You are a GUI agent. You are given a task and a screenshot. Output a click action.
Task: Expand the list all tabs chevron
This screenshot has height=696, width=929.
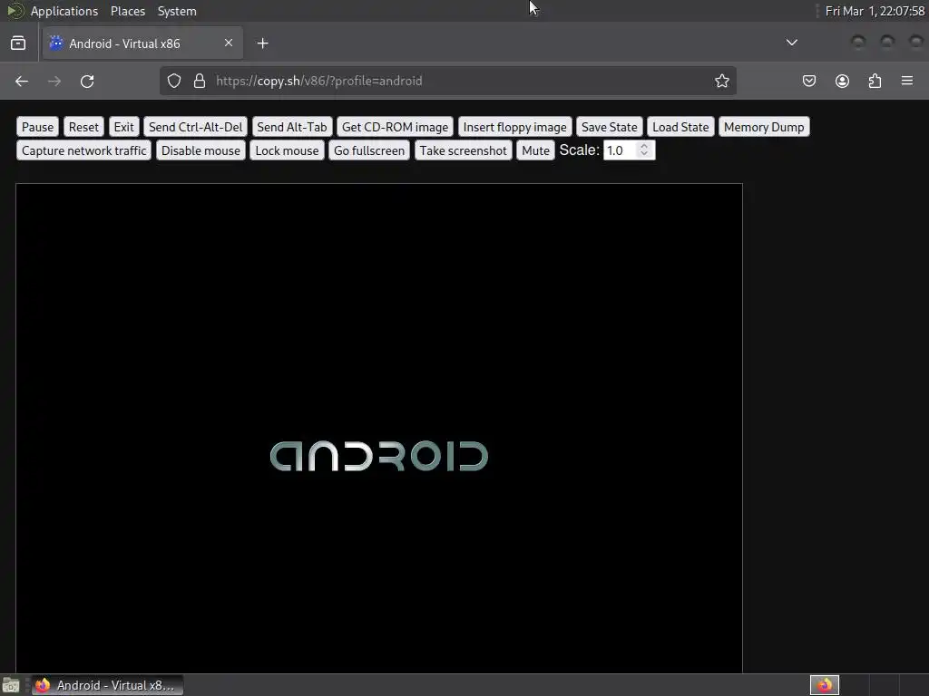pos(791,43)
